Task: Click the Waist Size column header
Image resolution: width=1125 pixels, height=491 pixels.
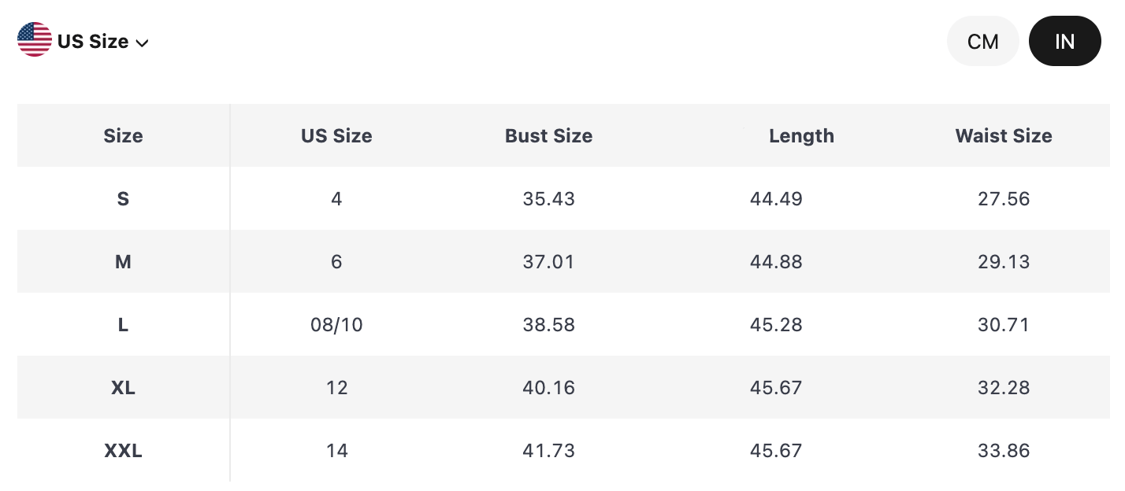Action: (x=1003, y=136)
